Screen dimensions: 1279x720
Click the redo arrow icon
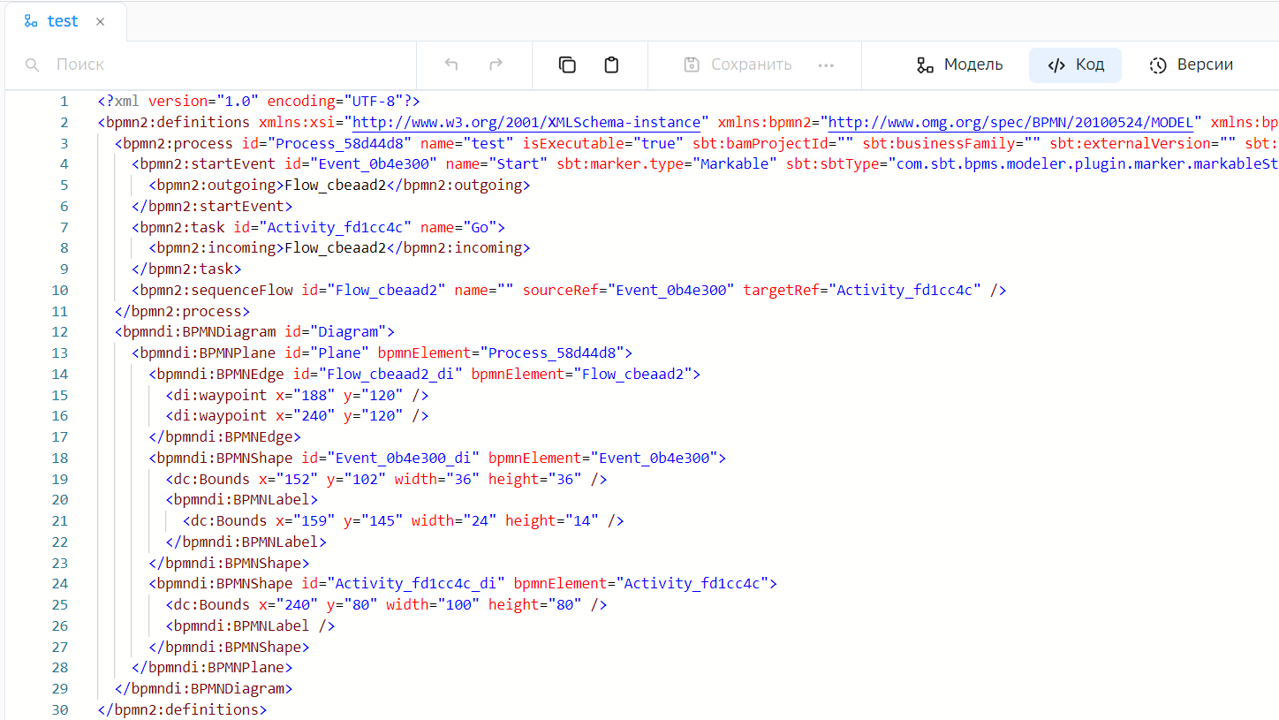coord(496,64)
